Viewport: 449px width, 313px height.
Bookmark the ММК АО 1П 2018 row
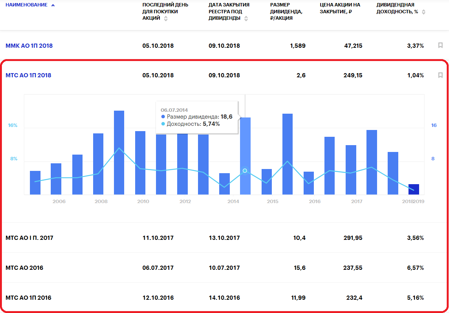point(440,45)
